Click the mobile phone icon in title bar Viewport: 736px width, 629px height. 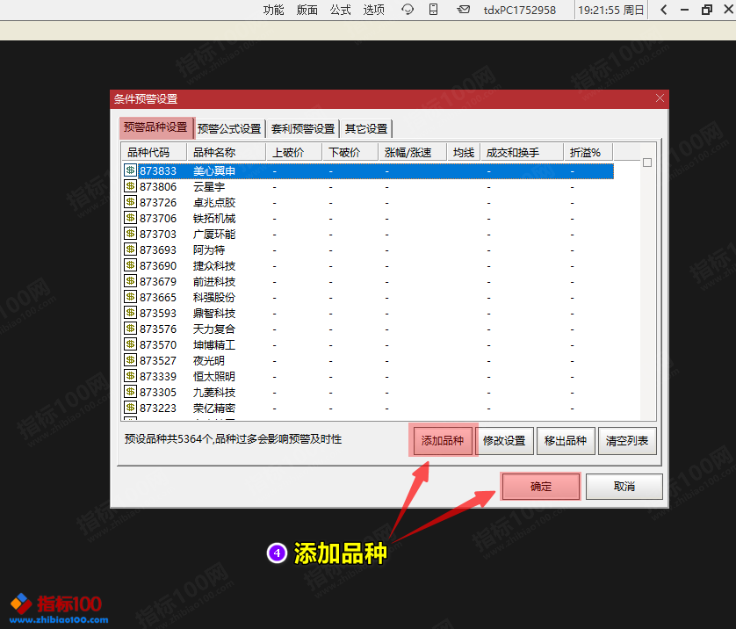tap(433, 10)
